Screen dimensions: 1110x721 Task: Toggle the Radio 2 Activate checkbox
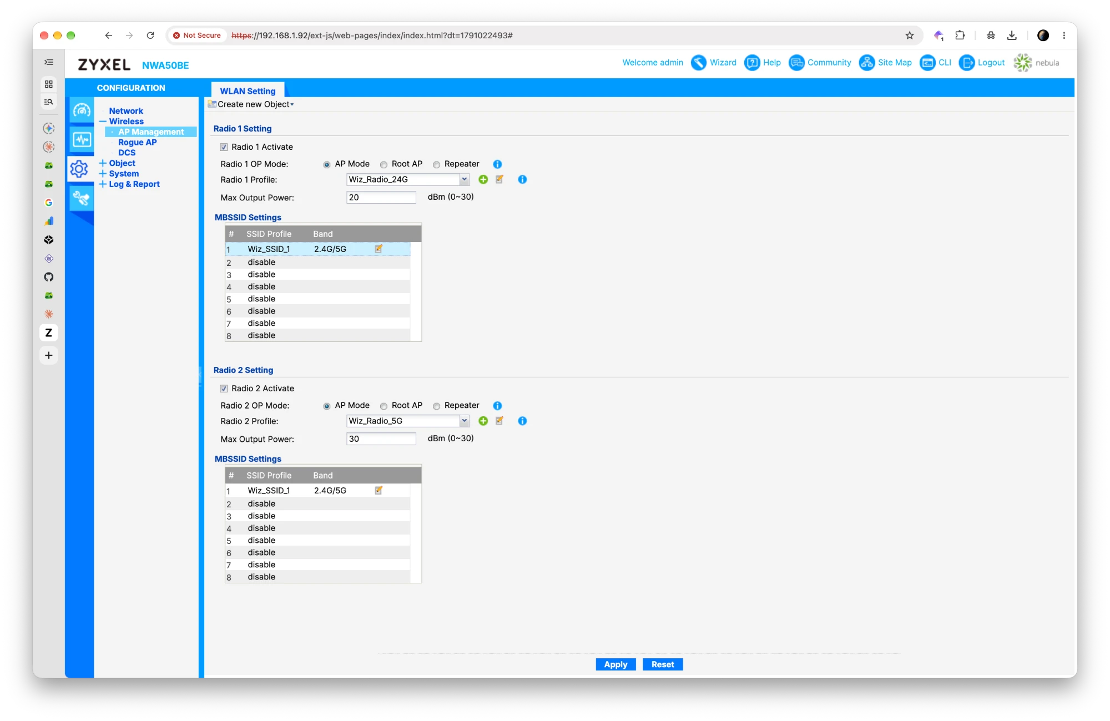pos(224,389)
